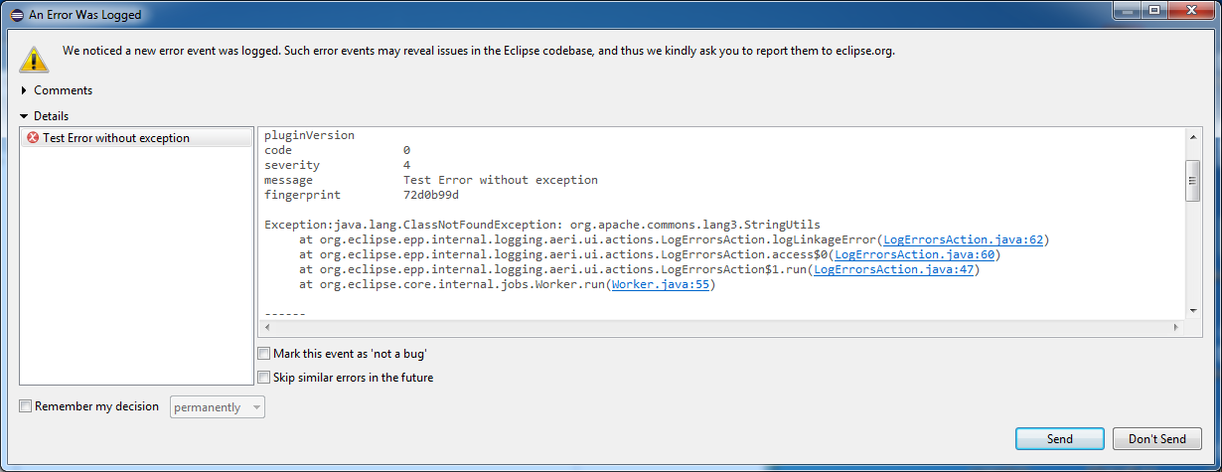Expand the Comments section

pyautogui.click(x=25, y=90)
